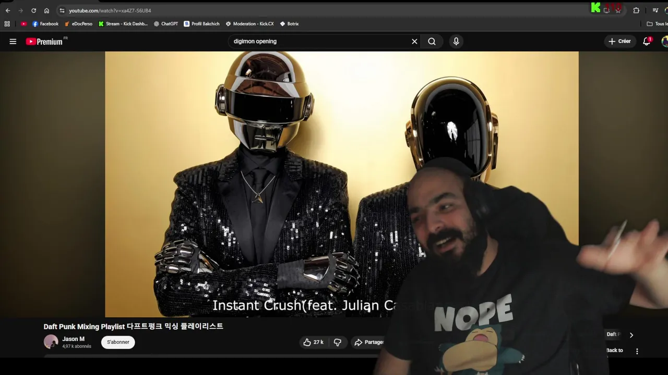Open the browser home page
The image size is (668, 375).
pos(46,10)
